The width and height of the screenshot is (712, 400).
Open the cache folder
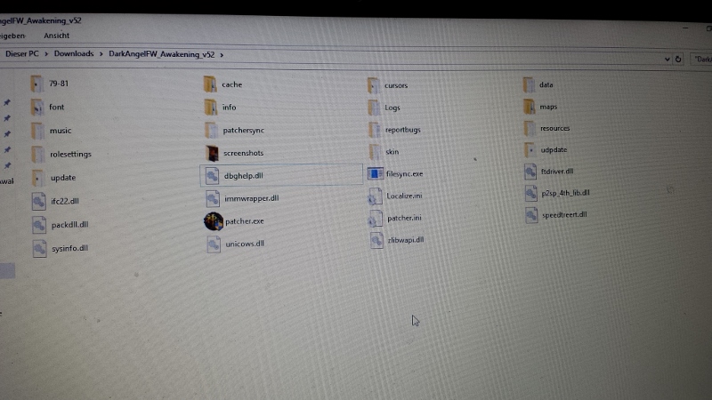(x=231, y=84)
